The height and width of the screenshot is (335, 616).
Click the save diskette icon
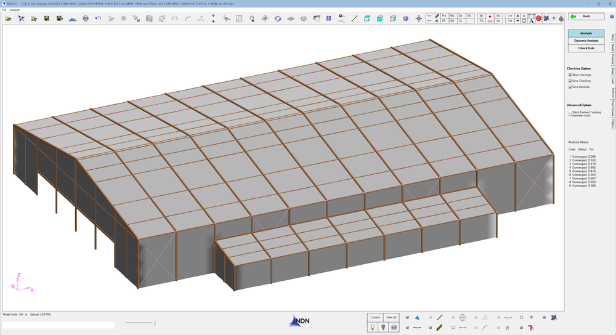pos(47,18)
